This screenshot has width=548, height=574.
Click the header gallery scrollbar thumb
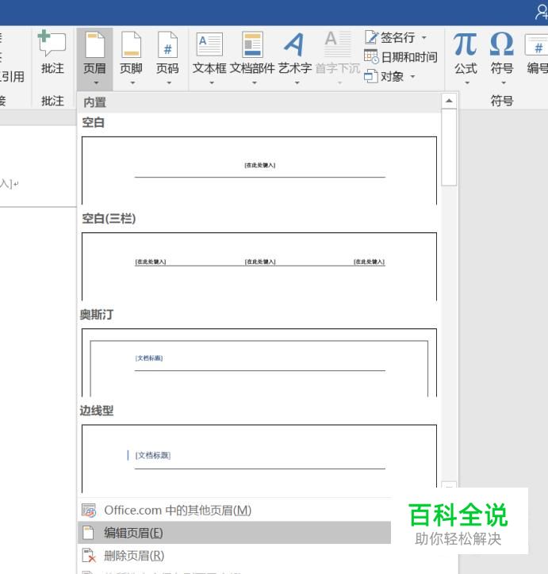click(x=449, y=147)
